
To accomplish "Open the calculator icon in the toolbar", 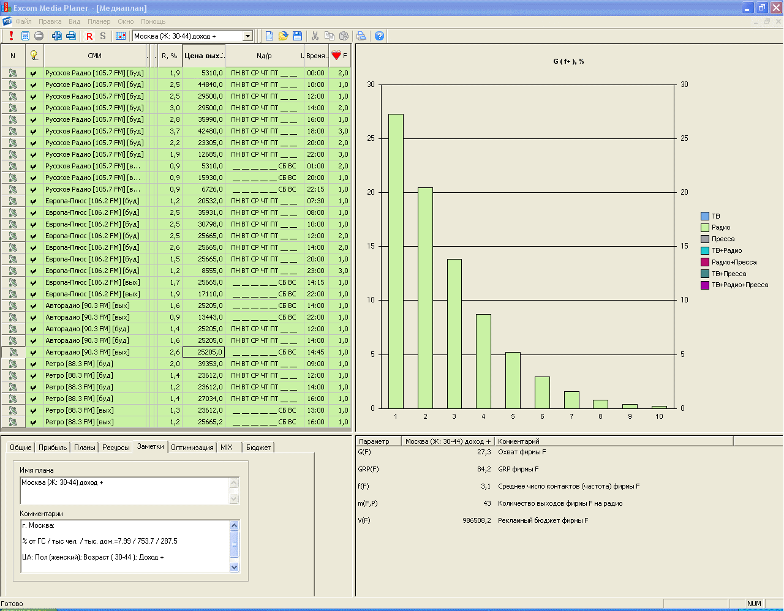I will (25, 36).
